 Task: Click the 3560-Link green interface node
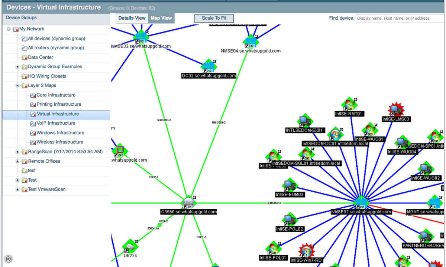(159, 225)
